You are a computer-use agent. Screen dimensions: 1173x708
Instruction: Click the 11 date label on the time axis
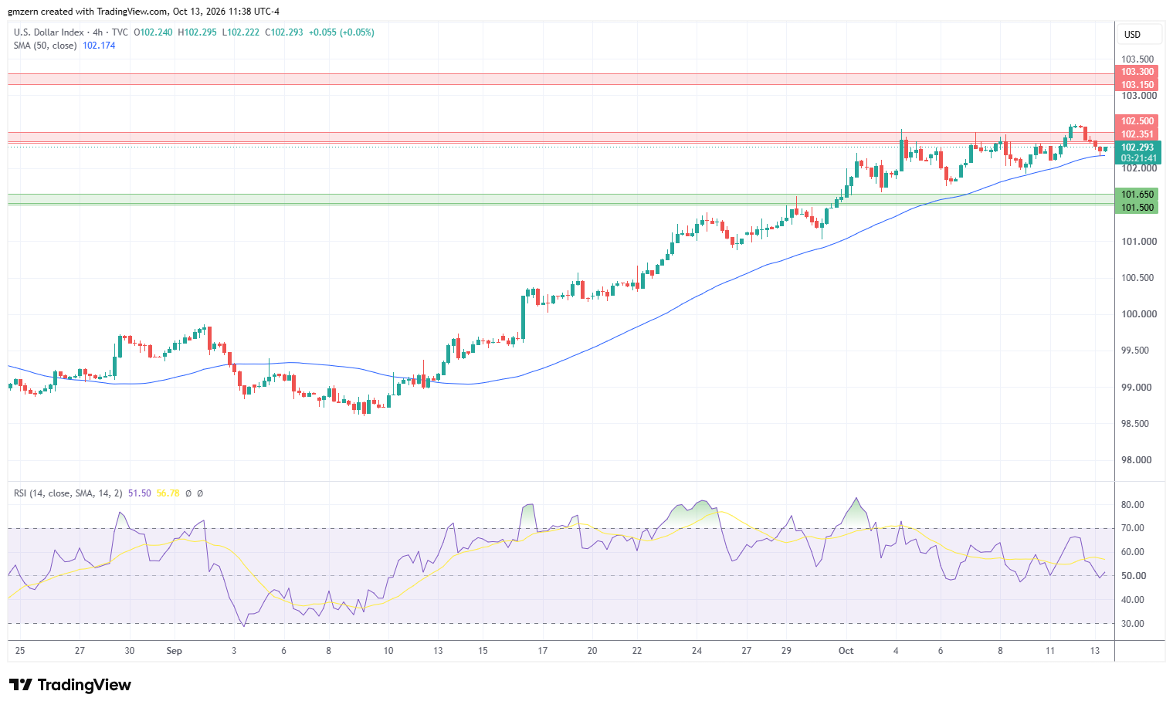(x=1050, y=651)
